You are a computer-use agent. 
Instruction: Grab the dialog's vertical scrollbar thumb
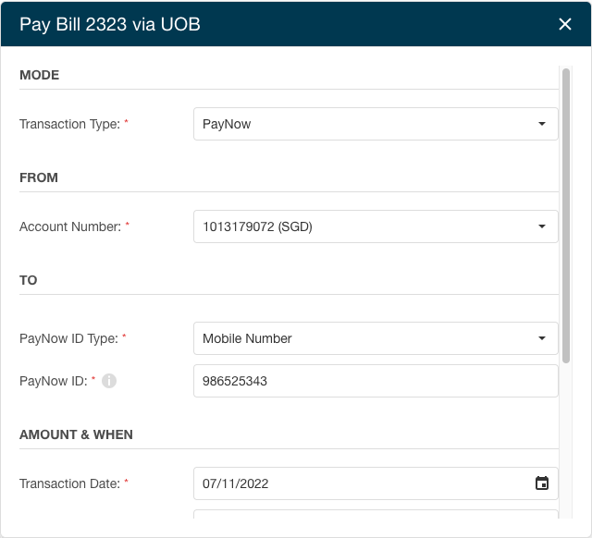[565, 215]
